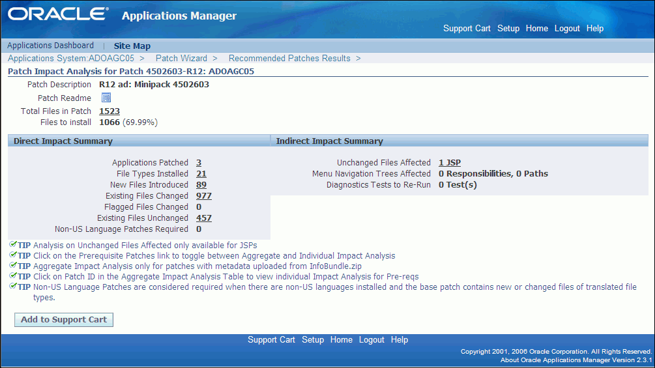Open New Files Introduced 89 link
The width and height of the screenshot is (655, 368).
point(201,185)
